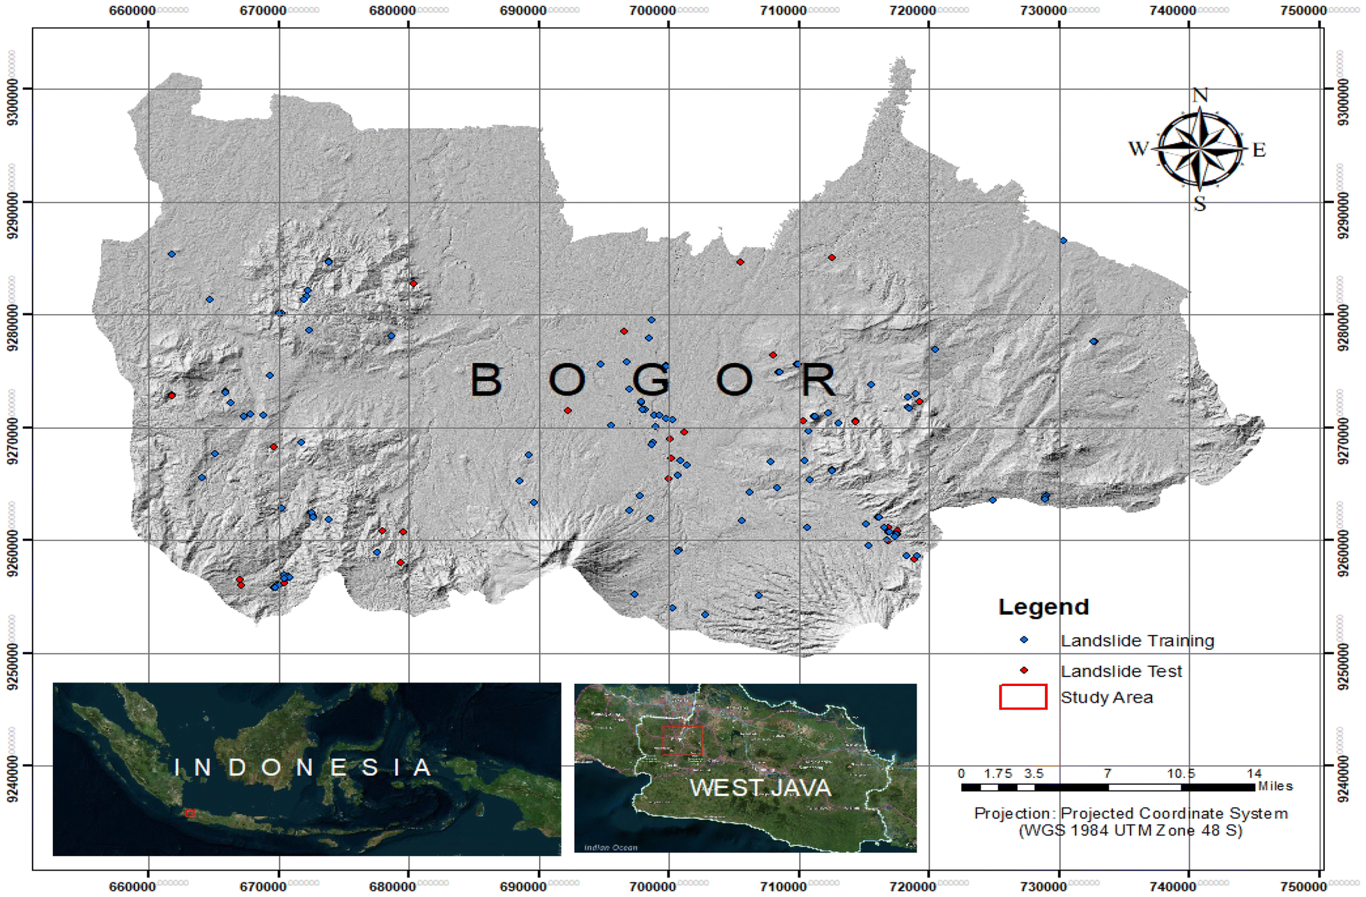The height and width of the screenshot is (897, 1366).
Task: Click the "E" letter beside the compass
Action: point(1259,150)
